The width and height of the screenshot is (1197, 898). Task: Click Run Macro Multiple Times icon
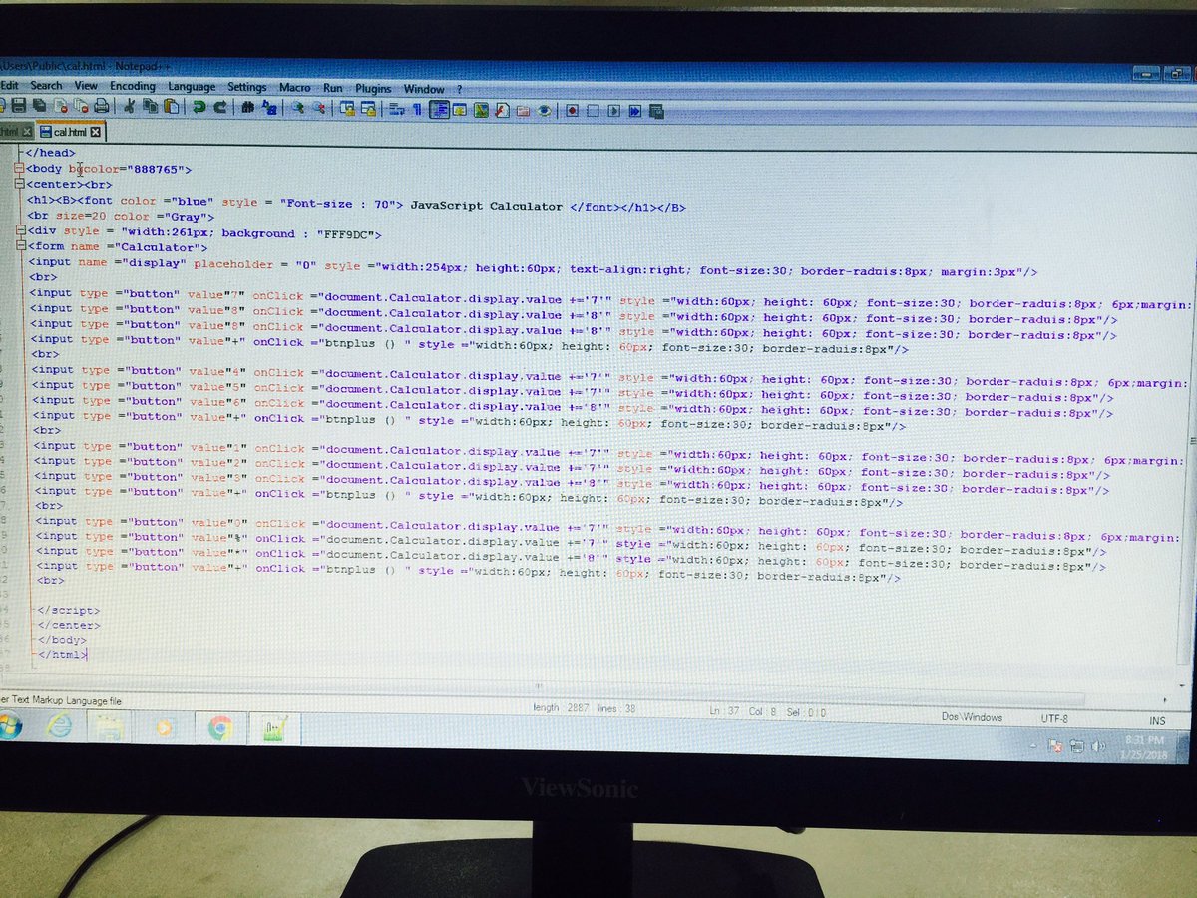click(634, 110)
